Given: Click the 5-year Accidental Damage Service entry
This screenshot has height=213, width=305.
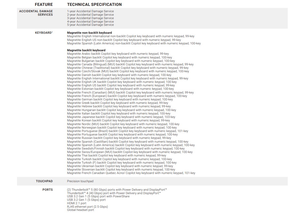Looking at the screenshot, I should [x=90, y=25].
